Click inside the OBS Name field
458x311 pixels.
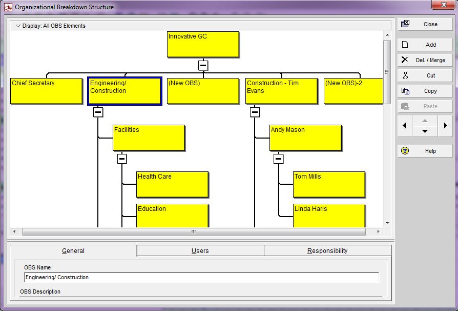(202, 277)
